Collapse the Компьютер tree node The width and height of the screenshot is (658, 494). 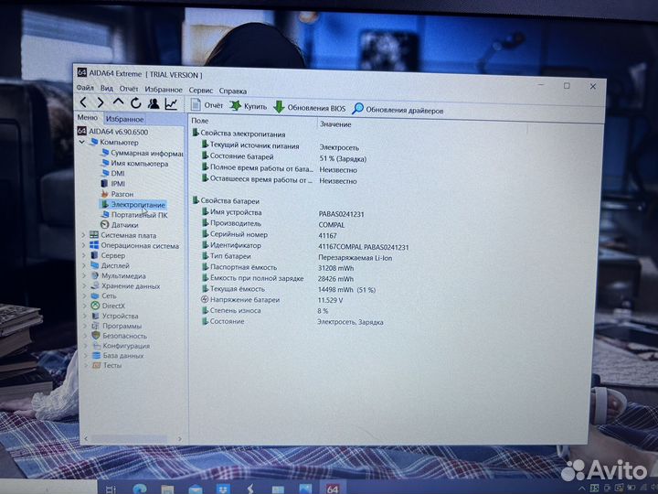tap(82, 142)
